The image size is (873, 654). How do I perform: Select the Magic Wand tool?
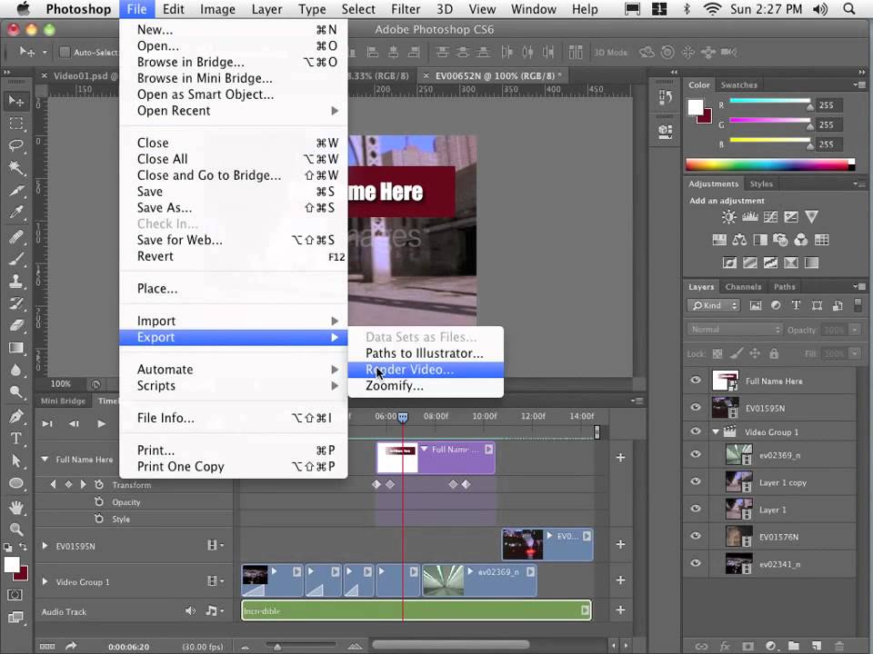click(x=16, y=167)
